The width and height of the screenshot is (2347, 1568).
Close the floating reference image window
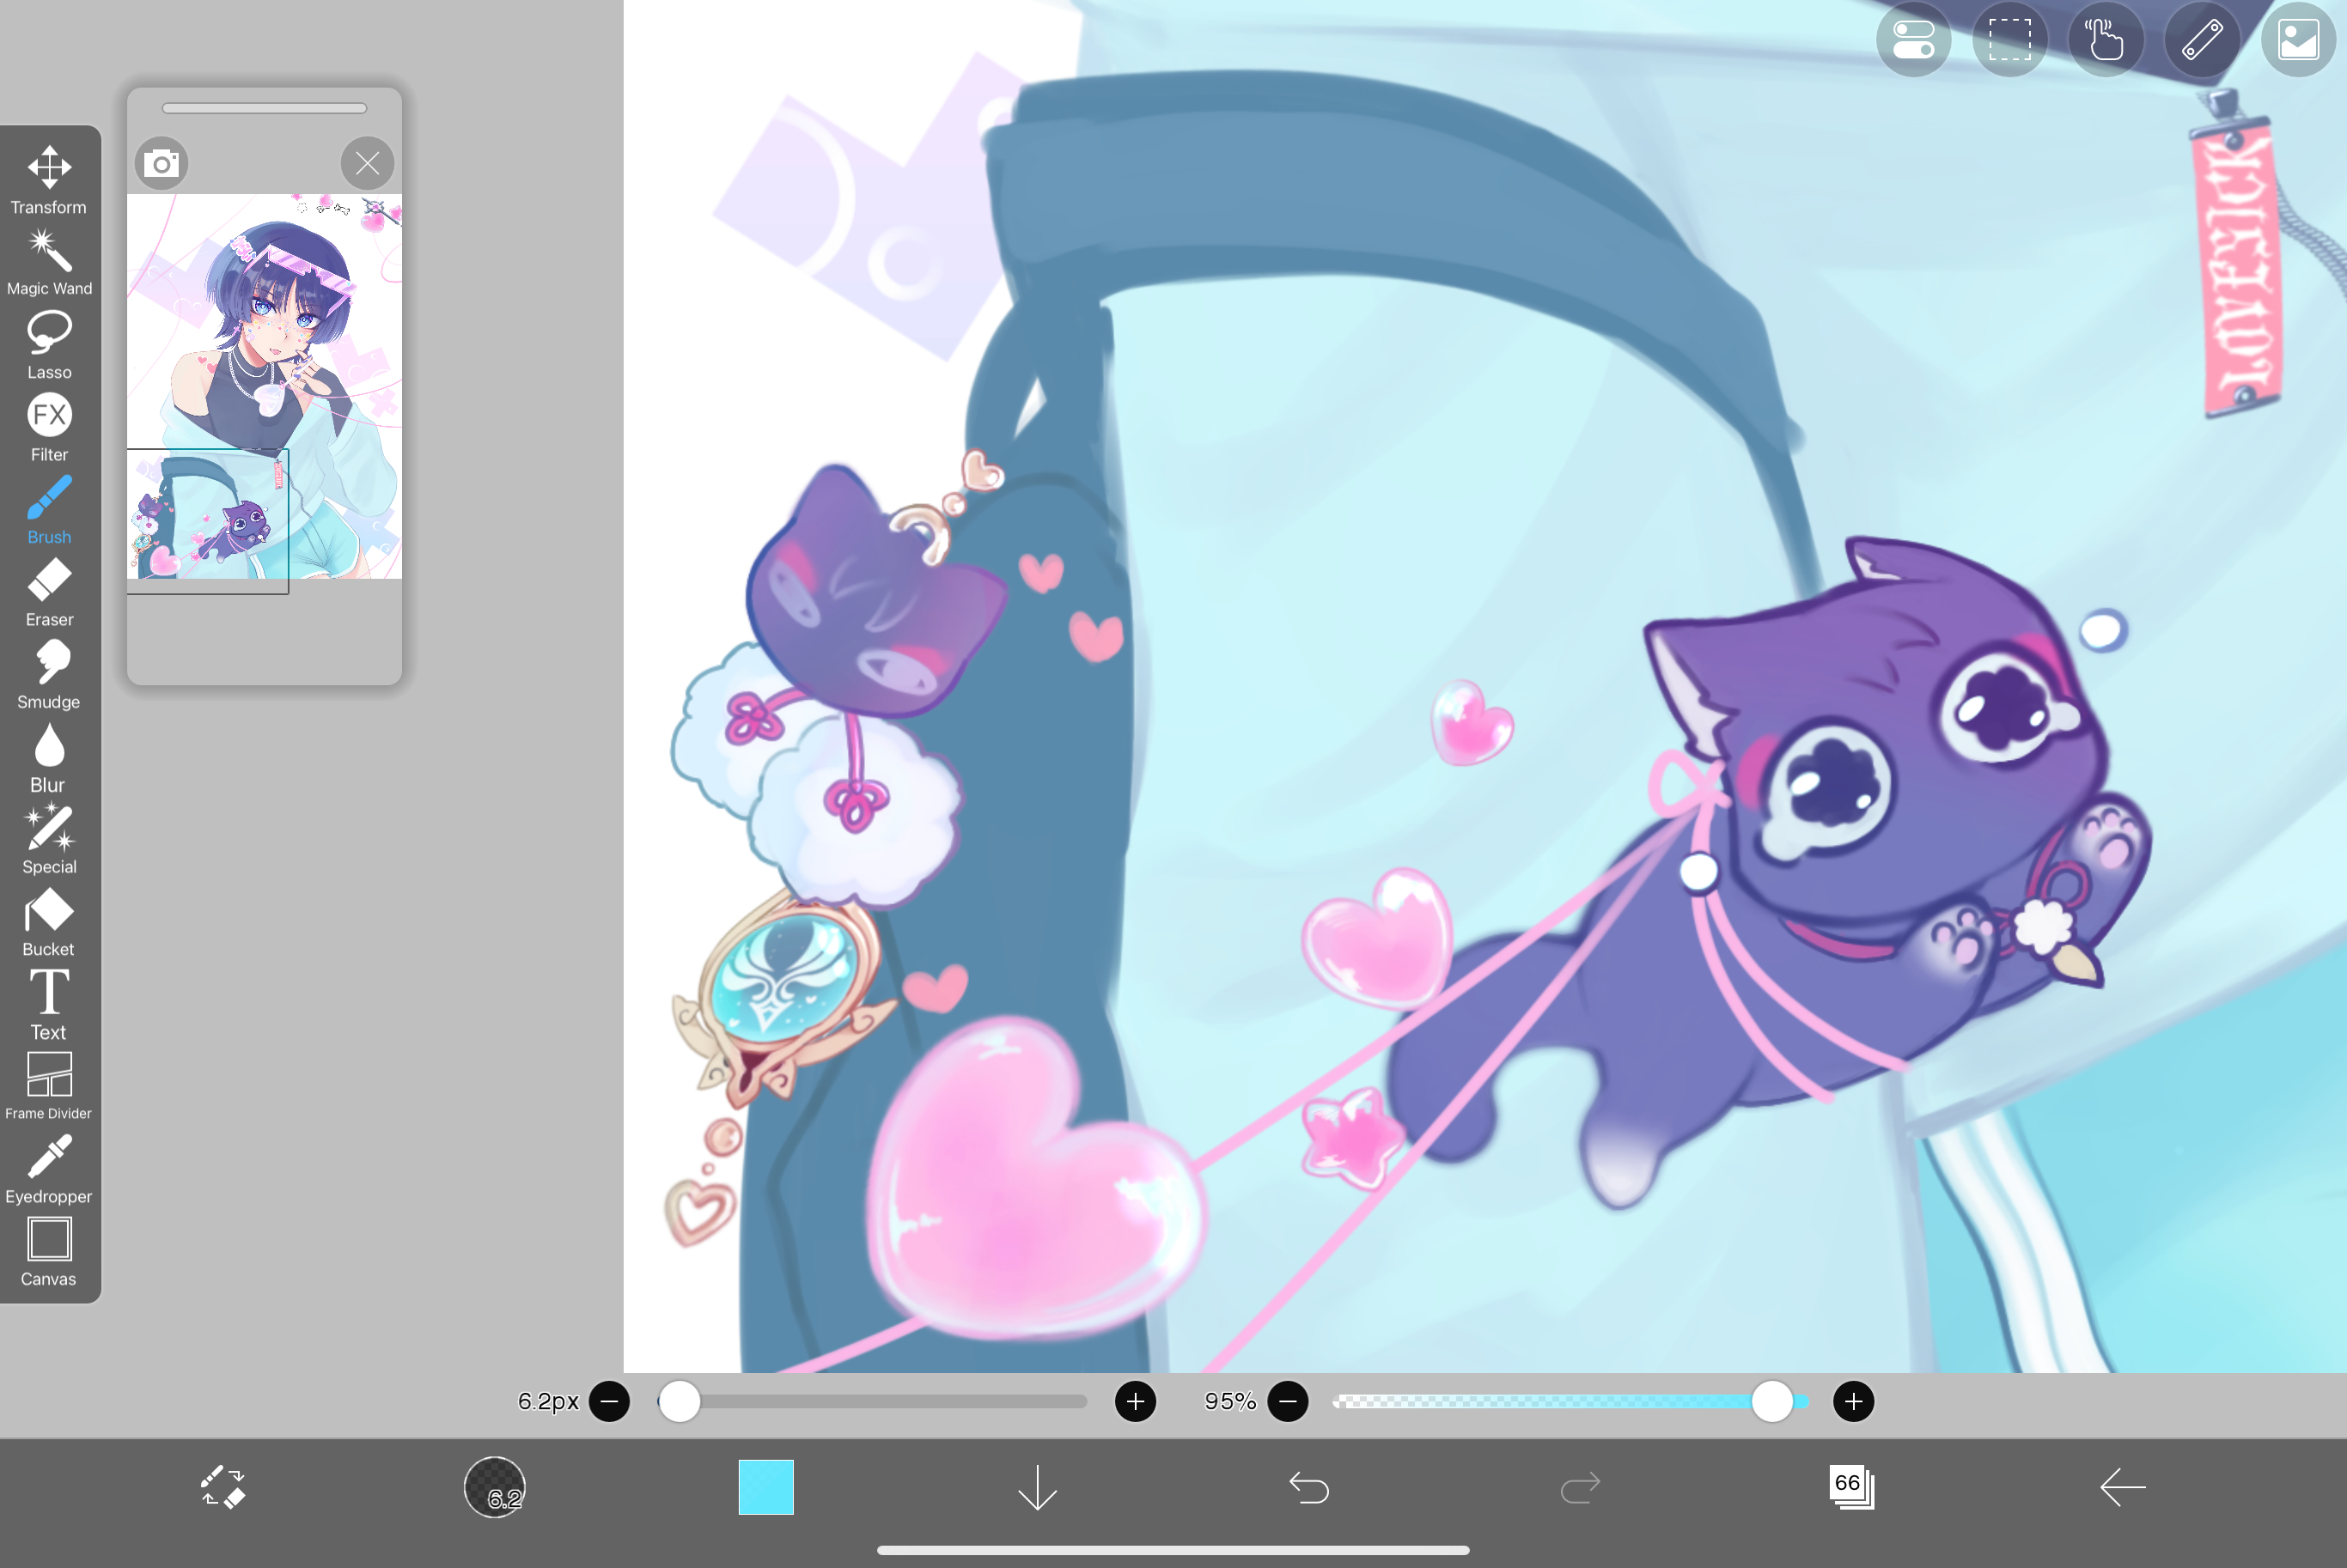pyautogui.click(x=367, y=163)
